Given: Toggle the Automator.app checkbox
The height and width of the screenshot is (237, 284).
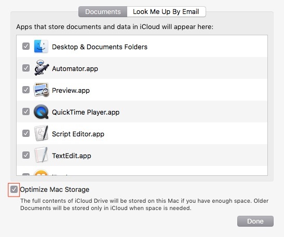Looking at the screenshot, I should click(26, 68).
